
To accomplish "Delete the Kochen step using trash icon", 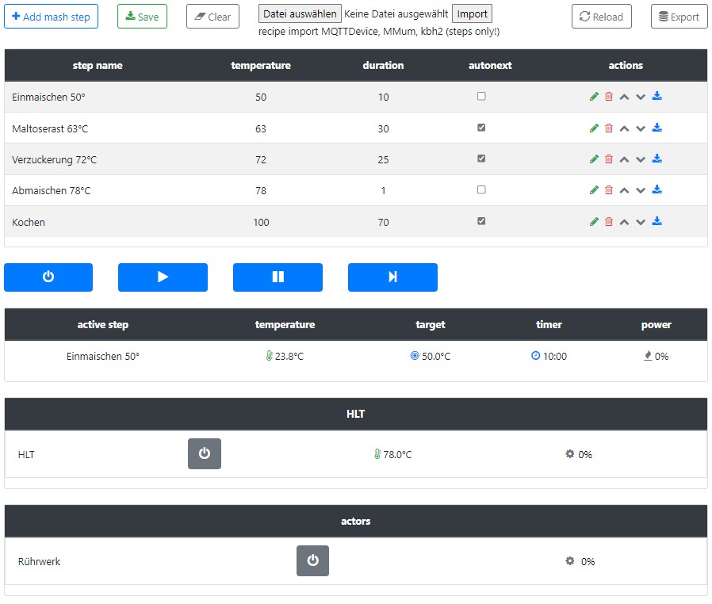I will [x=609, y=222].
